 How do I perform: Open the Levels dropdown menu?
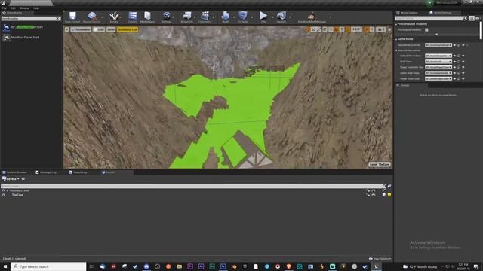pyautogui.click(x=11, y=179)
